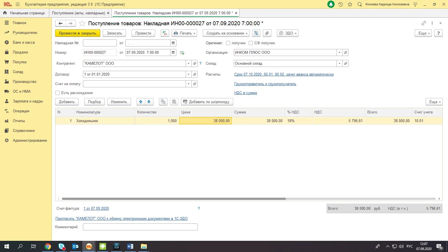Select Цена cell 38 000,00
Screen dimensions: 448x252
tap(206, 121)
